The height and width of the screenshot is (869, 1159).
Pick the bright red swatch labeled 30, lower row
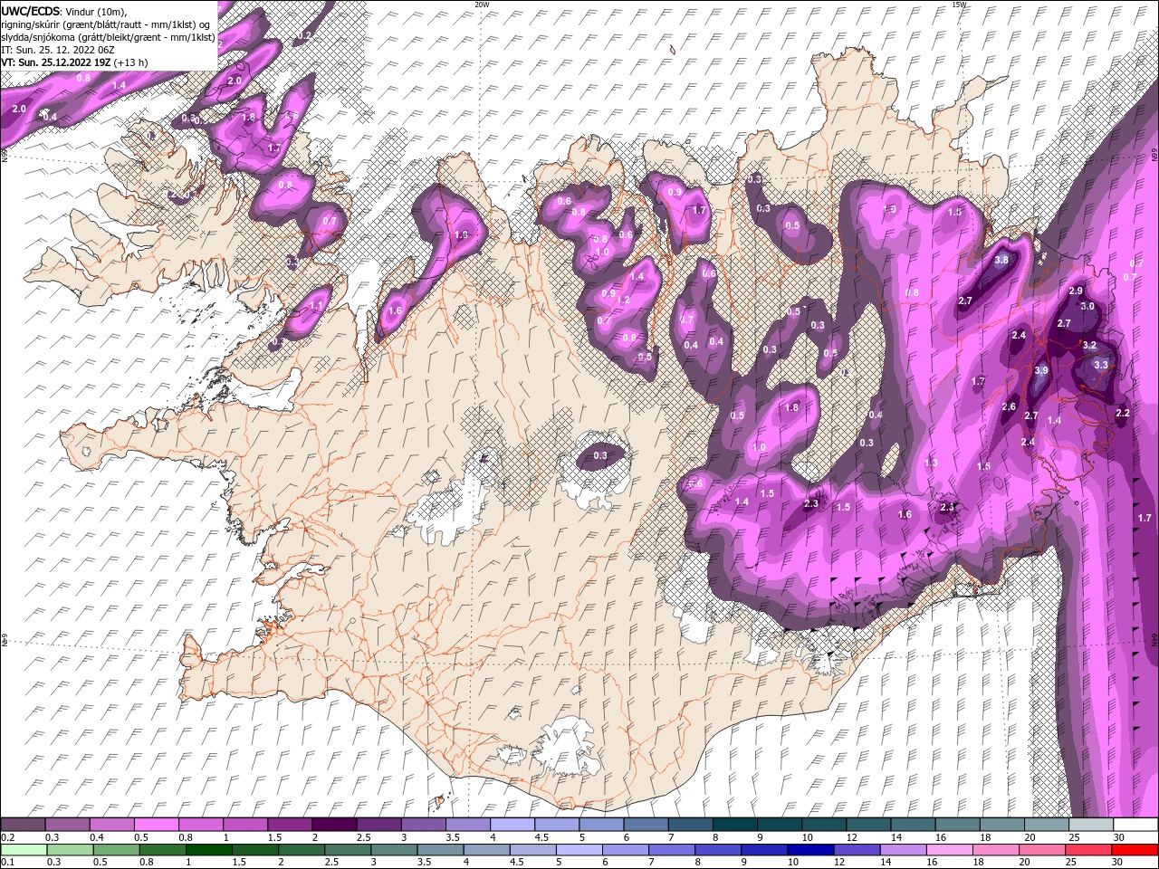[1135, 850]
